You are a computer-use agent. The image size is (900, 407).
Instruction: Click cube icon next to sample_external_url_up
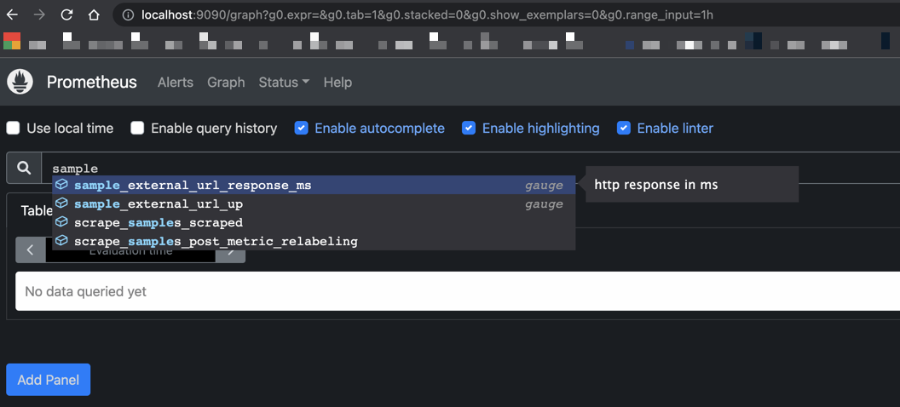[61, 203]
